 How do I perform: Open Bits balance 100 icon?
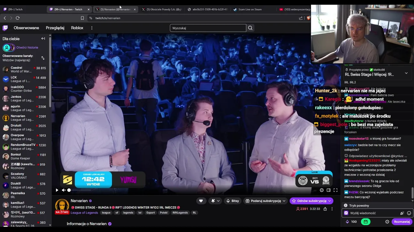[351, 222]
